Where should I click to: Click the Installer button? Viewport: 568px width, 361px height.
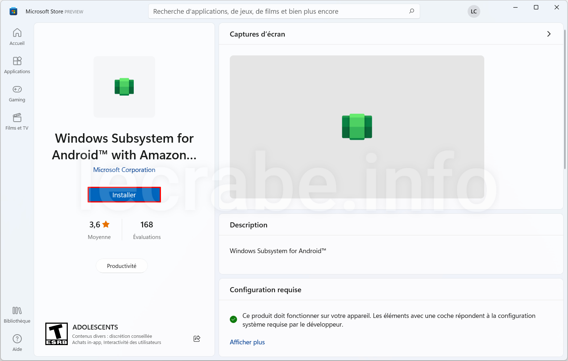[x=124, y=195]
